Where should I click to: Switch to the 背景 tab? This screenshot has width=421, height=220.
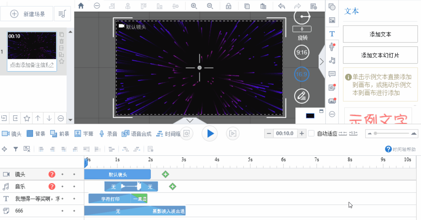point(36,134)
